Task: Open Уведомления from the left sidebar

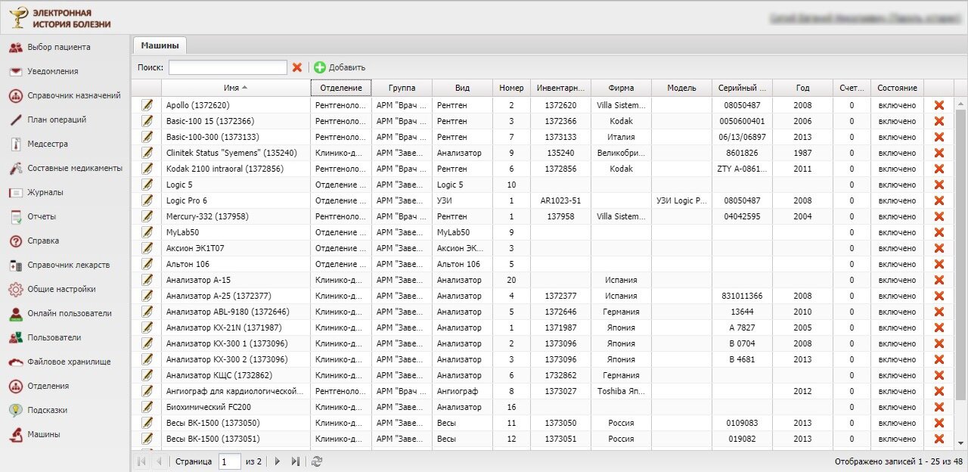Action: [52, 71]
